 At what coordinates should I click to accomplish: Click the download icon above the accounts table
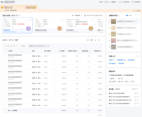pos(95,40)
